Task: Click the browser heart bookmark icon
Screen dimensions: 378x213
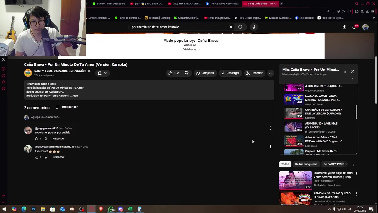Action: pyautogui.click(x=349, y=12)
